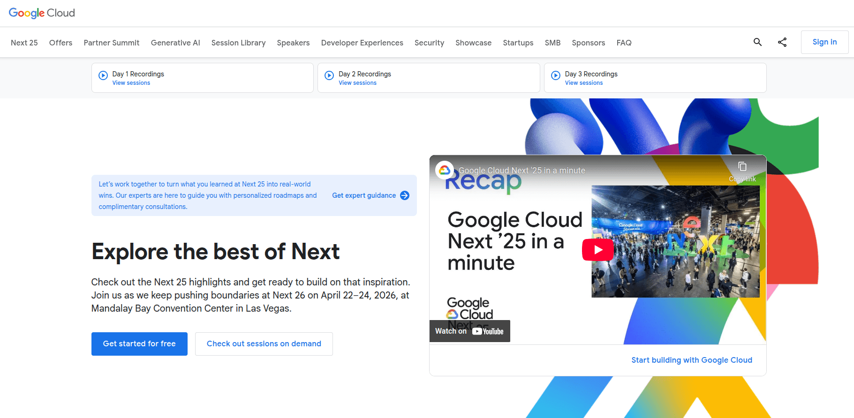Click View sessions under Day 2 Recordings
This screenshot has width=854, height=418.
[357, 83]
